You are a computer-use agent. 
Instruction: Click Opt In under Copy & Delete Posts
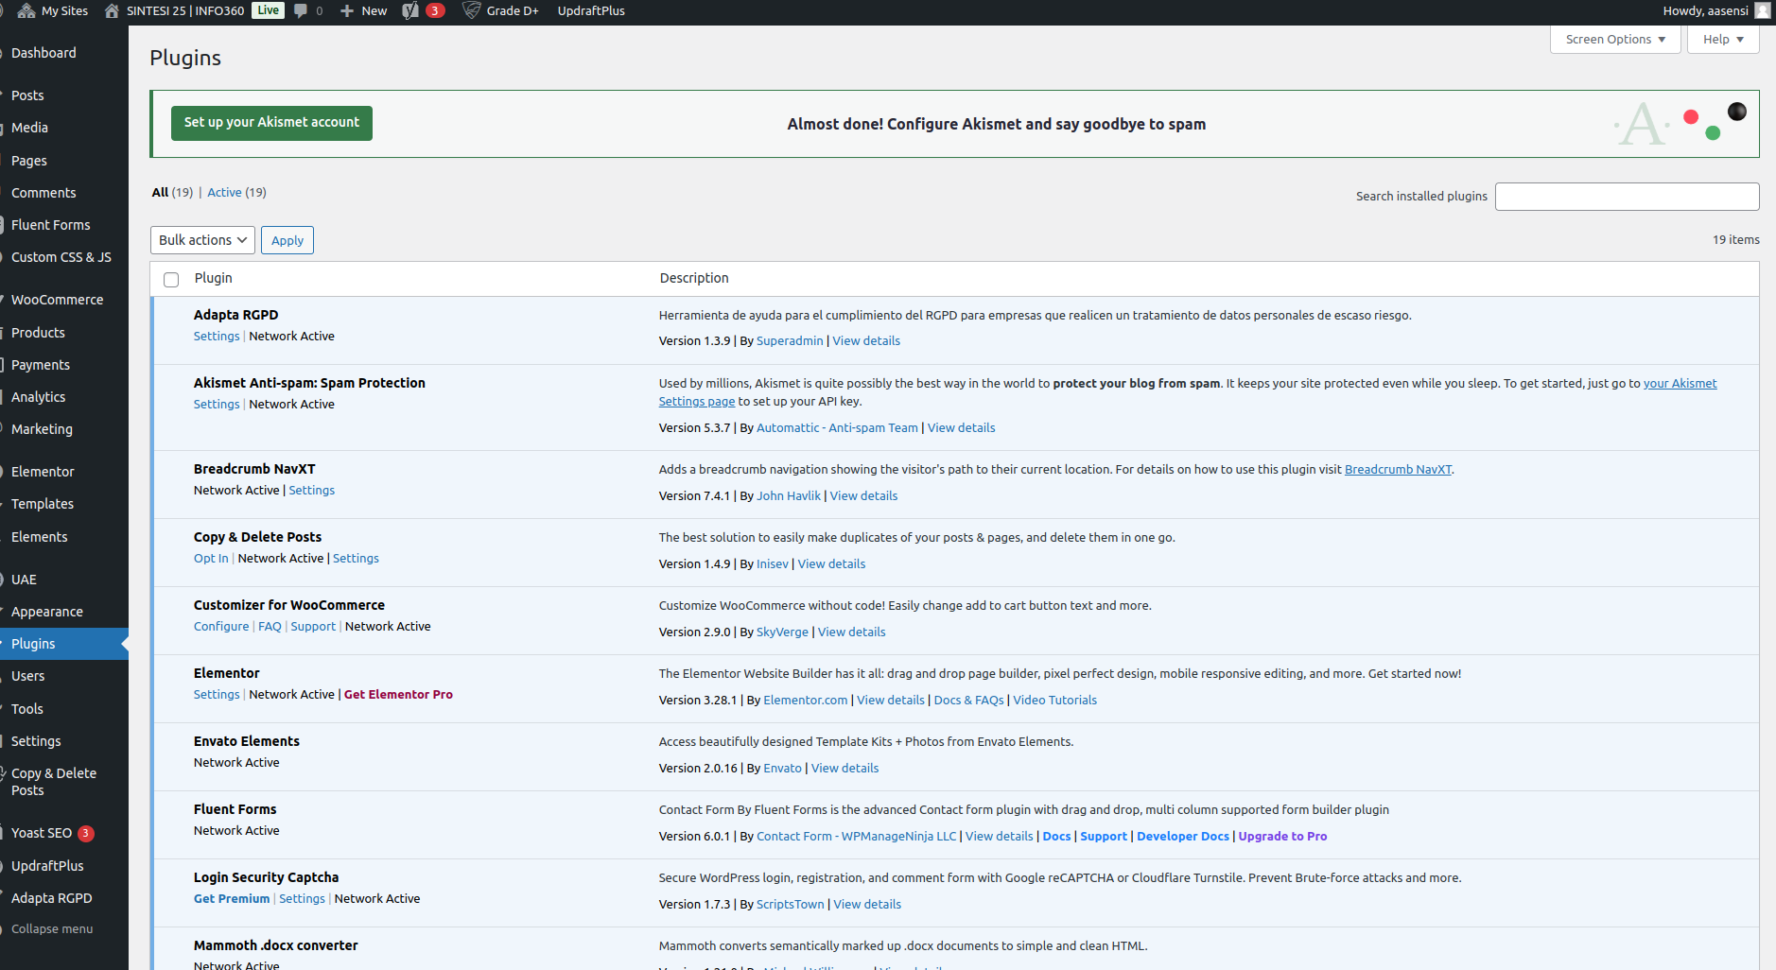(x=211, y=559)
